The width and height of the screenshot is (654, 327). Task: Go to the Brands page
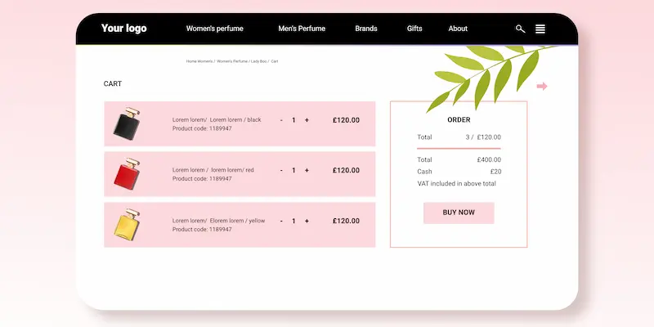click(366, 29)
